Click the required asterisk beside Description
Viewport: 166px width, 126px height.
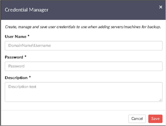(x=30, y=77)
